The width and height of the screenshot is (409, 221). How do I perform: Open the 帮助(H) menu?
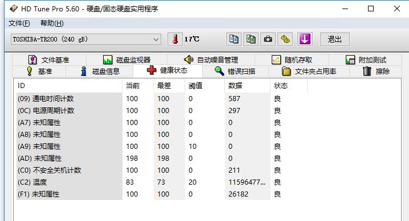[x=52, y=23]
